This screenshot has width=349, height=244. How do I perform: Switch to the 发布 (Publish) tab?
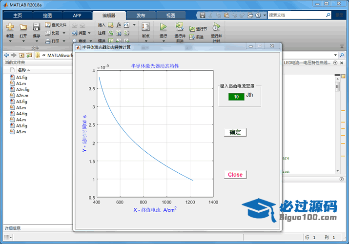click(141, 15)
